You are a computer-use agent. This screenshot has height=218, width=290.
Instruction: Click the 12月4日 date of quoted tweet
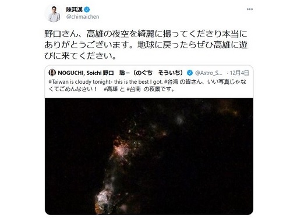(239, 73)
